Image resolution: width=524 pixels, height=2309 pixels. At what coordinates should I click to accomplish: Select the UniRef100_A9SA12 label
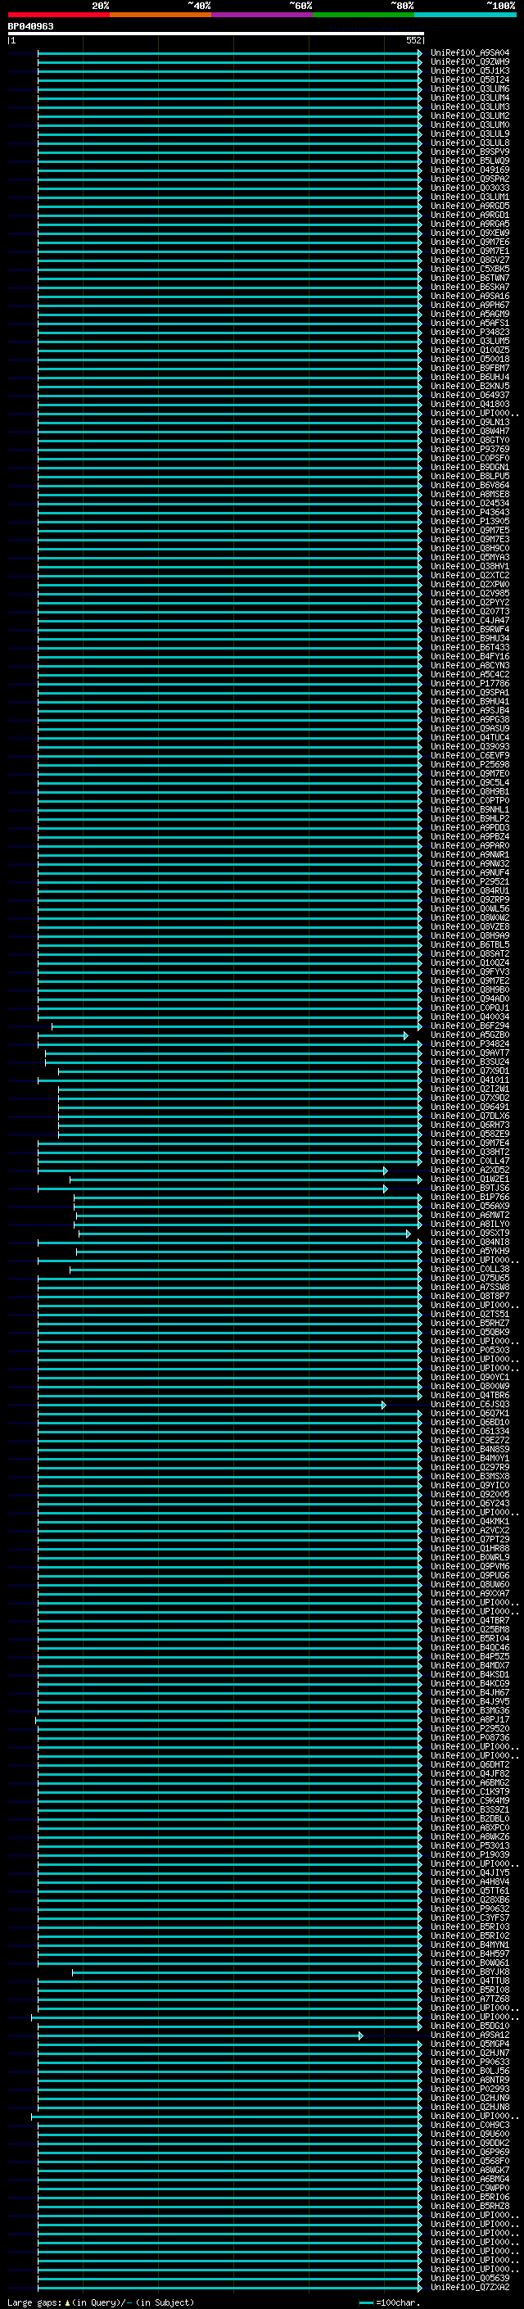[470, 2035]
